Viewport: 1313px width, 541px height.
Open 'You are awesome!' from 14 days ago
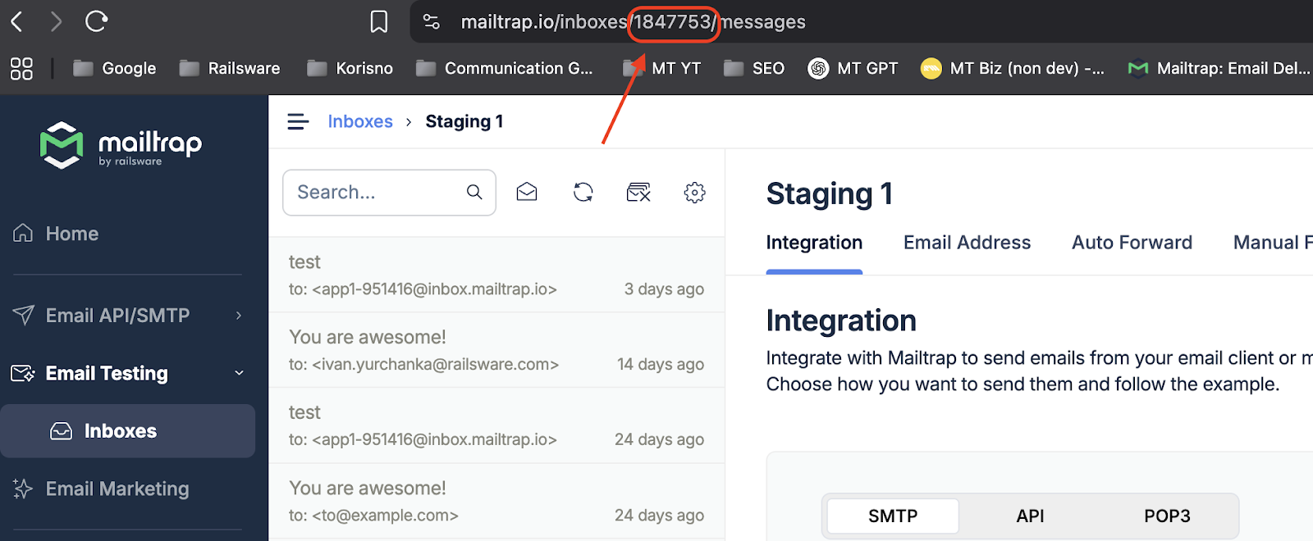click(x=496, y=351)
